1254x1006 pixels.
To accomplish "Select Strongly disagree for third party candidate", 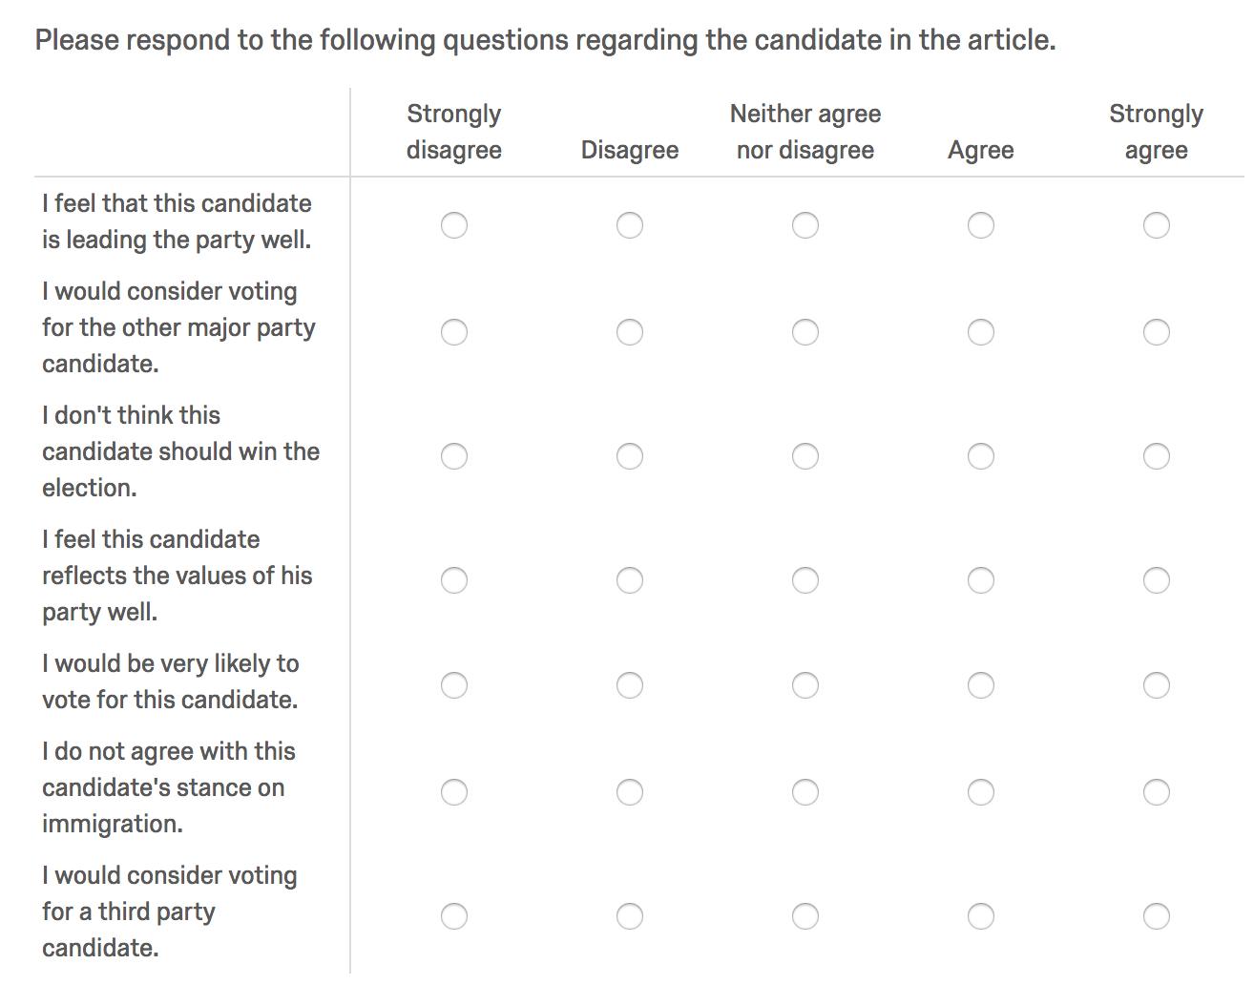I will (x=454, y=916).
